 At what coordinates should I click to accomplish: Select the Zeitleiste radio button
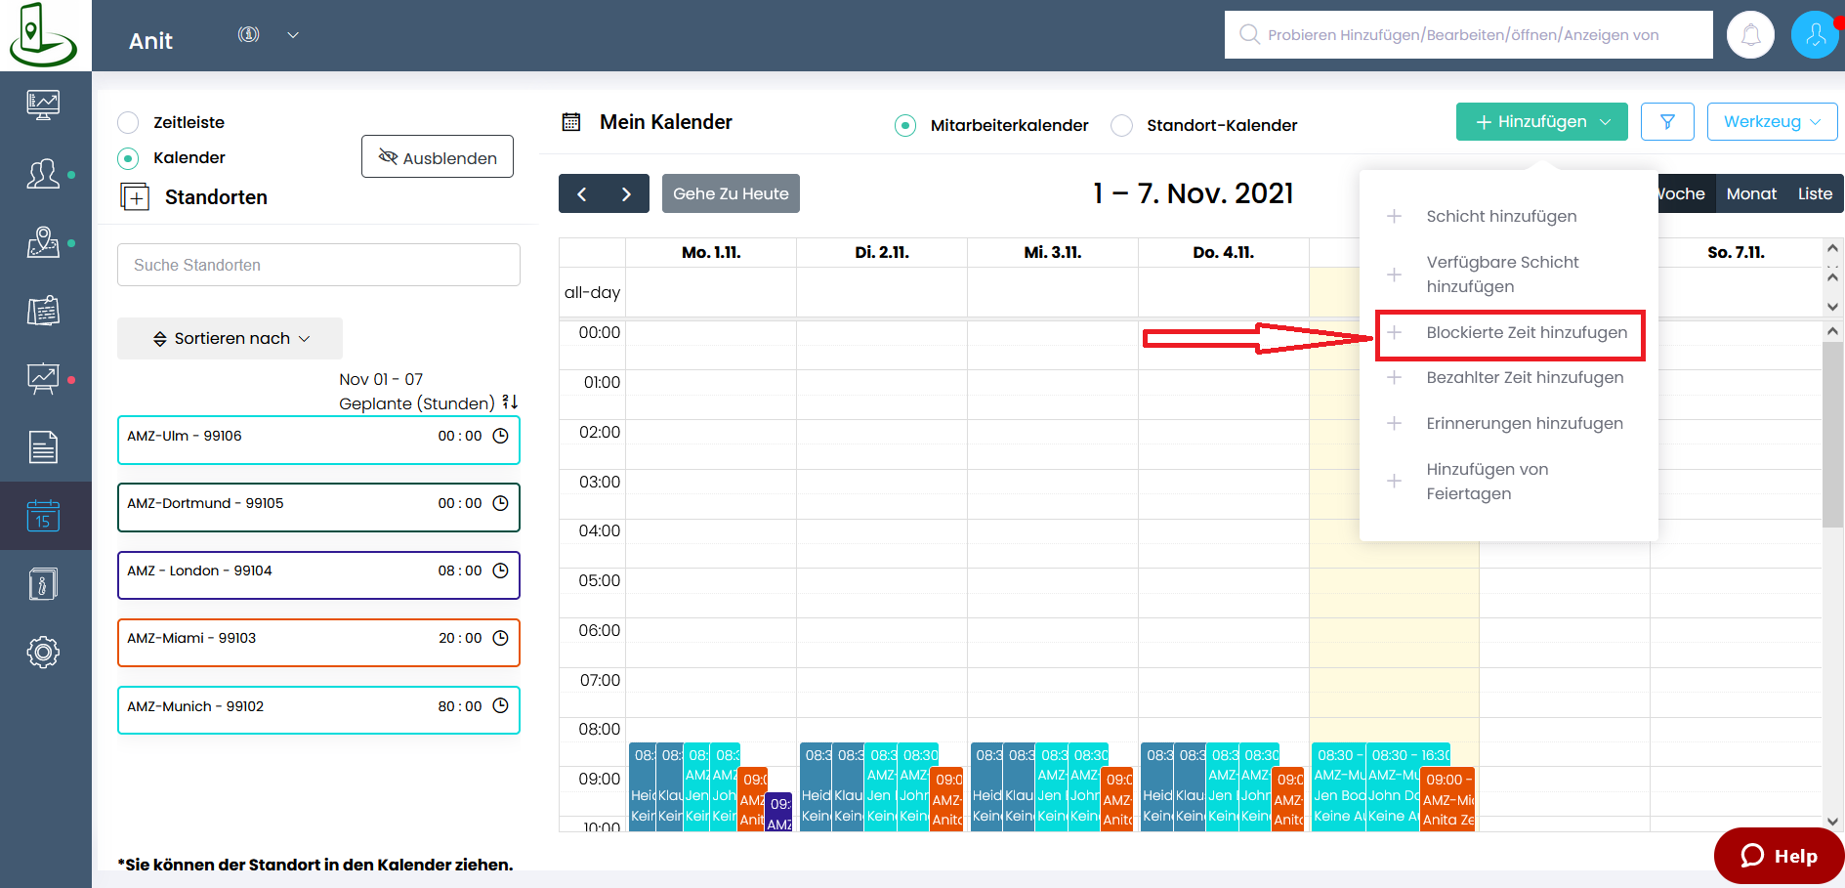coord(128,122)
